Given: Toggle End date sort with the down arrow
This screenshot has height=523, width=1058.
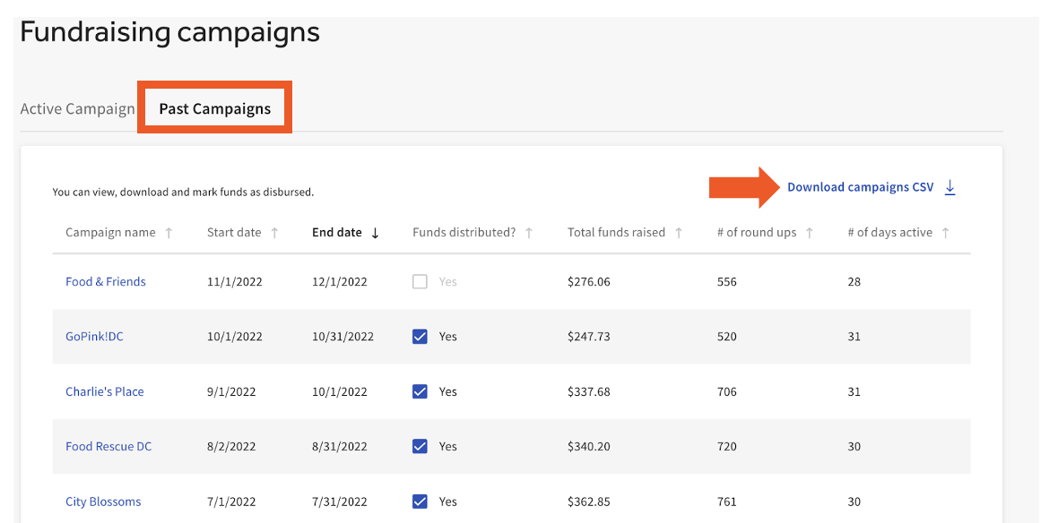Looking at the screenshot, I should (375, 233).
